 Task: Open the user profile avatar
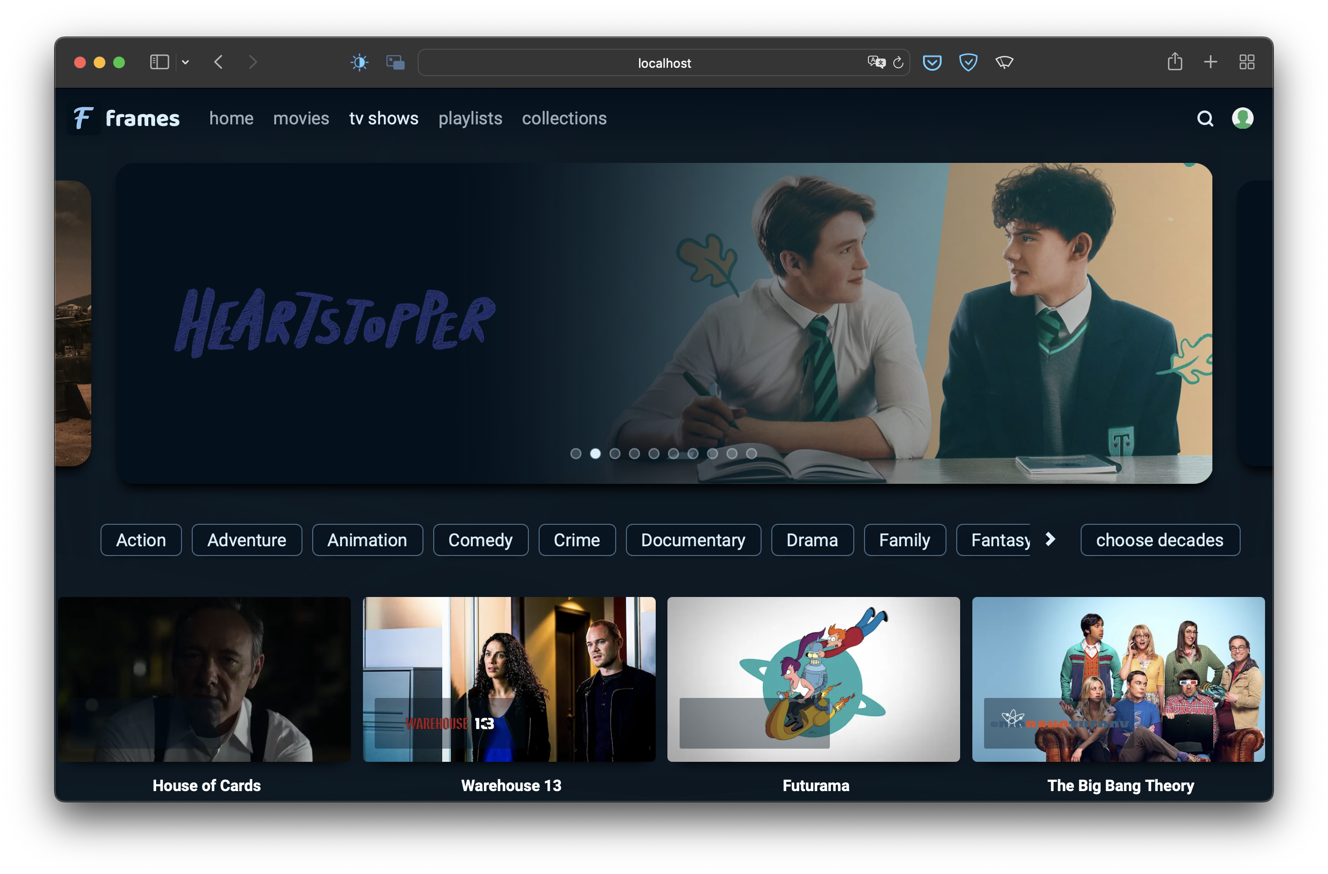point(1242,118)
